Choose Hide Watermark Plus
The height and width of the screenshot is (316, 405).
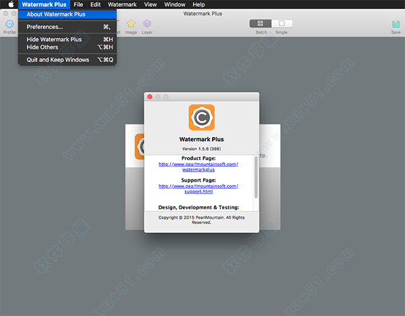click(x=67, y=39)
